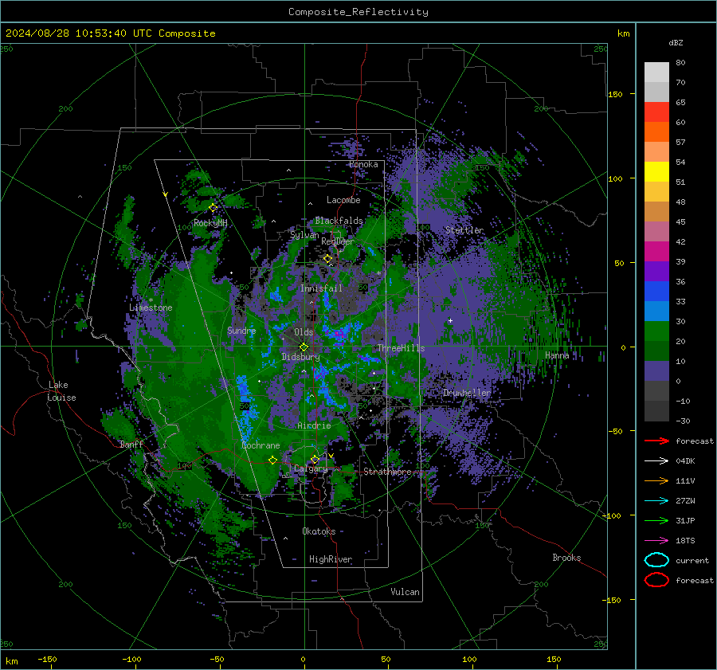
Task: Click the Didsbury town label
Action: tap(300, 357)
